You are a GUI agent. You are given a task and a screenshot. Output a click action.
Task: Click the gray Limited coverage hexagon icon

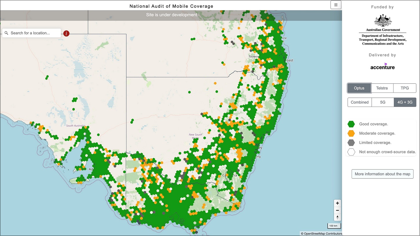[x=351, y=142]
